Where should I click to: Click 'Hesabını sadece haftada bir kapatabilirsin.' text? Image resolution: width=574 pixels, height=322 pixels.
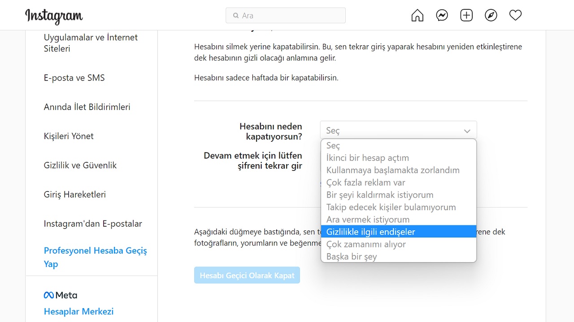click(266, 78)
